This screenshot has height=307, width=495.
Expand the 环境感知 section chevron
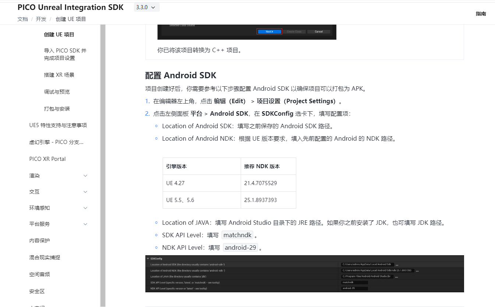pos(85,208)
